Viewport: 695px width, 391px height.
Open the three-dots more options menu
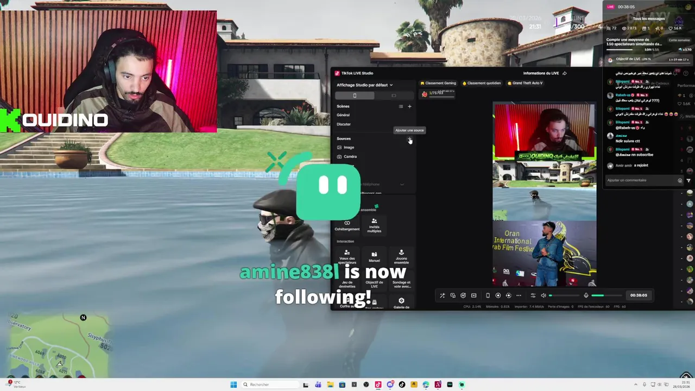519,295
